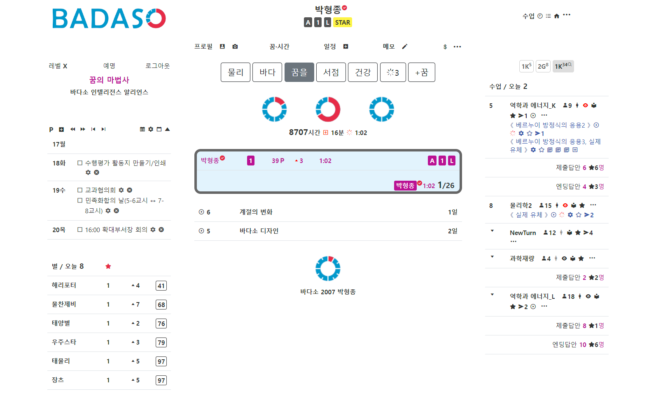Viewport: 656px width, 405px height.
Task: Check the 수행평가 활동지 만들기/인쇄 task
Action: point(80,163)
